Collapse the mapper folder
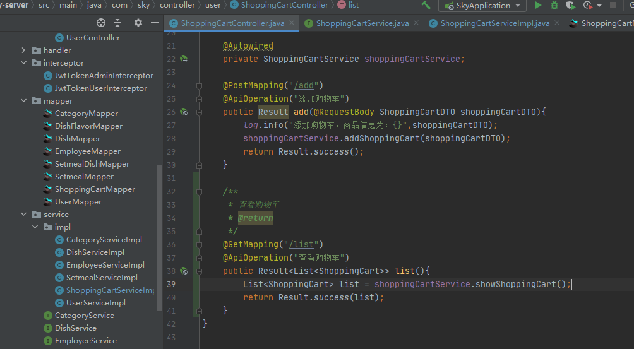The width and height of the screenshot is (634, 349). coord(23,100)
